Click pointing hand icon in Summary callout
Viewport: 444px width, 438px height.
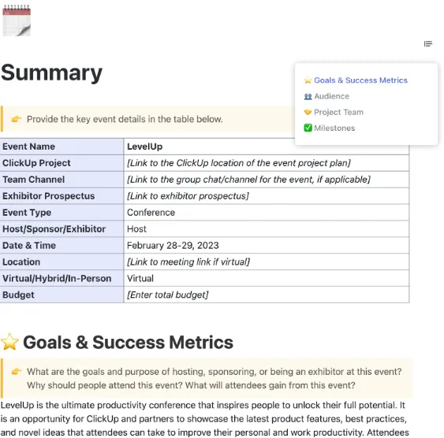coord(17,119)
